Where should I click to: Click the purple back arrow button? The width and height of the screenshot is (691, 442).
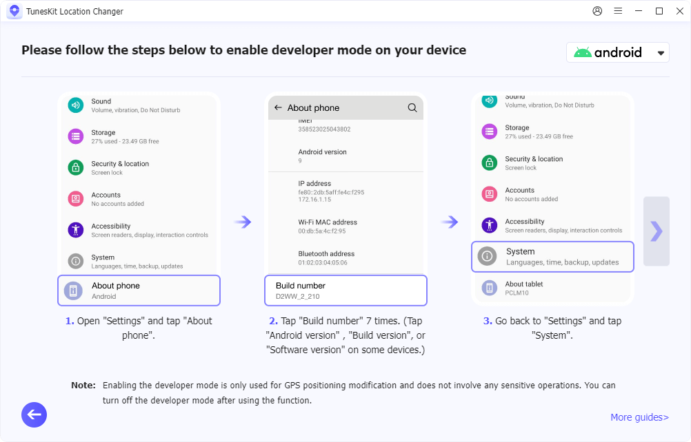point(34,414)
